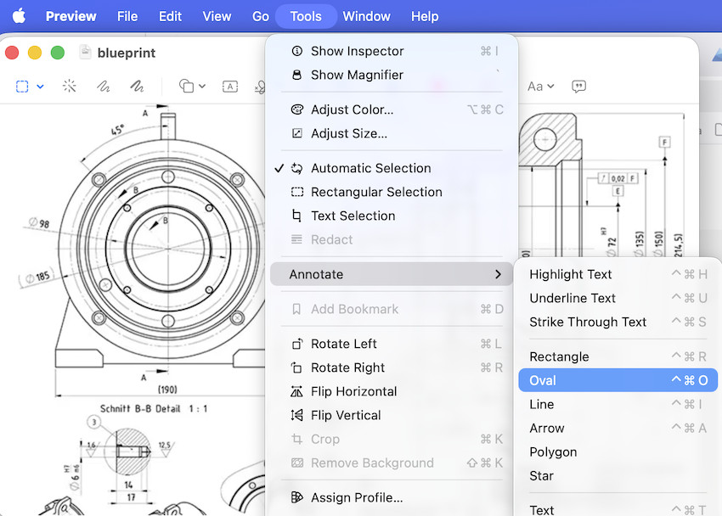Open the Window menu
Image resolution: width=722 pixels, height=516 pixels.
pos(367,16)
